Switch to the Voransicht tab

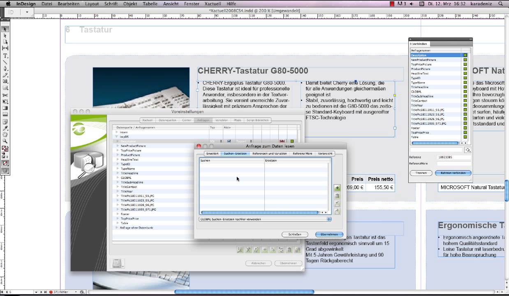pos(325,153)
